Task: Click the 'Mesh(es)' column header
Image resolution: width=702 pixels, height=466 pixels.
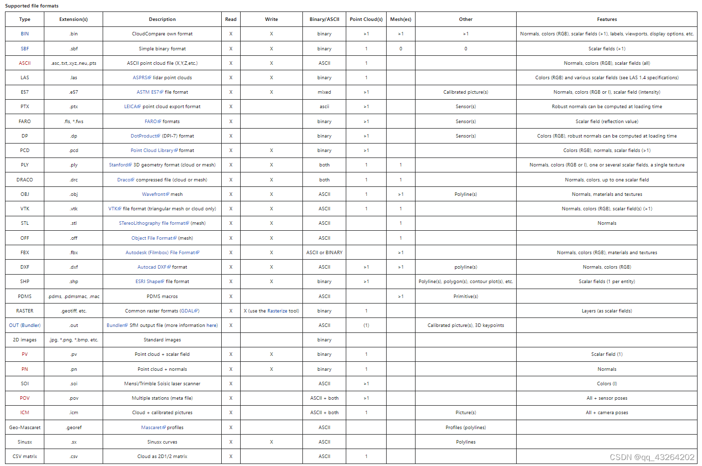Action: (401, 19)
